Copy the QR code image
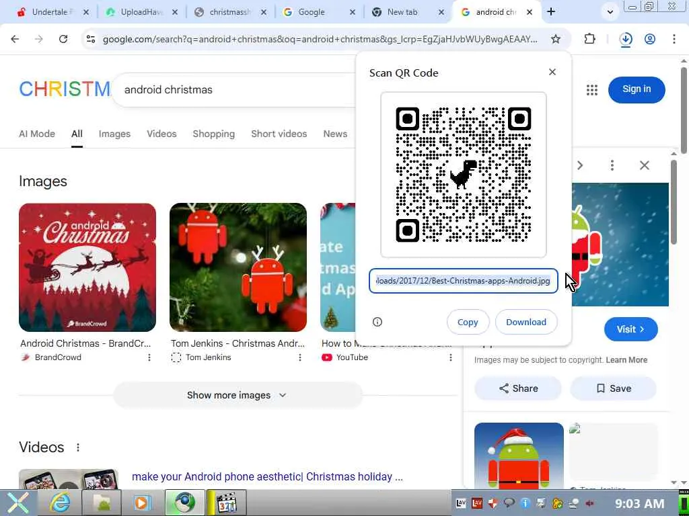This screenshot has height=516, width=689. (x=468, y=322)
